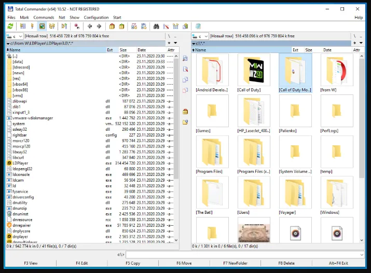
Task: Open the FTP connect toolbar icon
Action: [134, 26]
